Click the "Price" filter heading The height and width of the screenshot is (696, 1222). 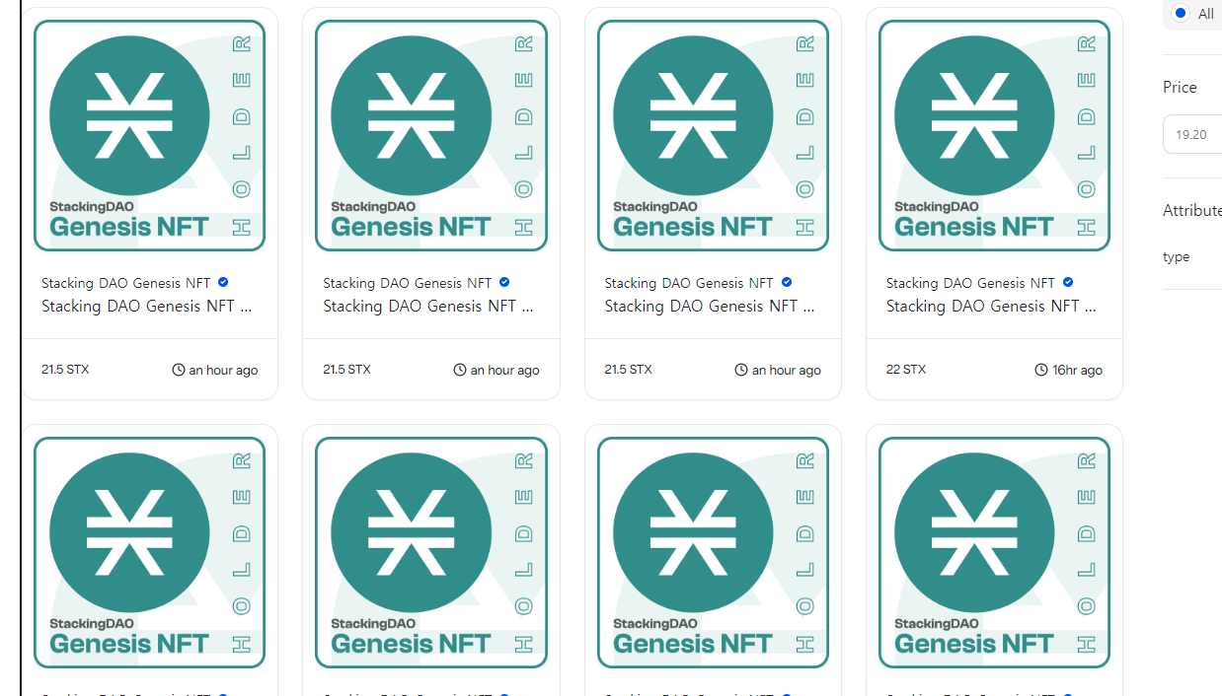(x=1180, y=87)
